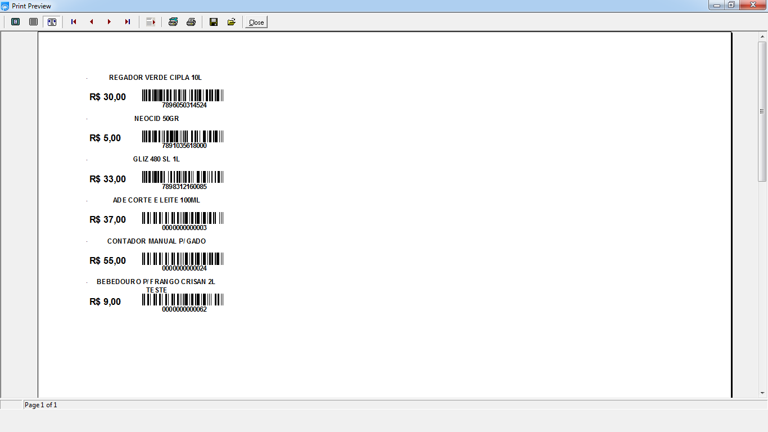
Task: Click the Close button in toolbar
Action: point(256,22)
